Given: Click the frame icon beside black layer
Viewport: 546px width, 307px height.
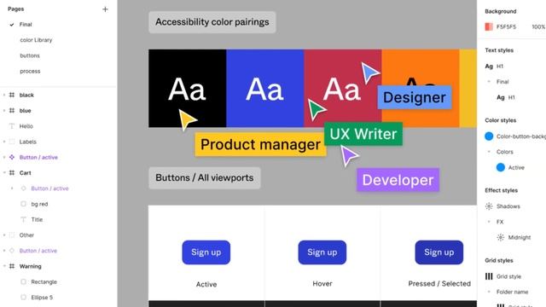Looking at the screenshot, I should click(12, 95).
